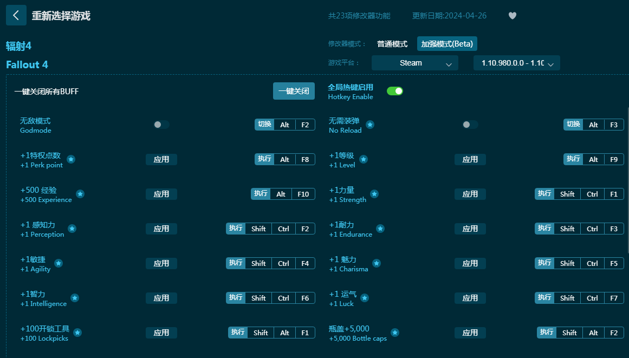Enable the Godmode toggle
The image size is (629, 358).
[161, 125]
